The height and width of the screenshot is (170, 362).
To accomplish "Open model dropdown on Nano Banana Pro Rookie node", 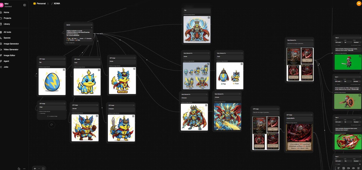I will pyautogui.click(x=196, y=53).
